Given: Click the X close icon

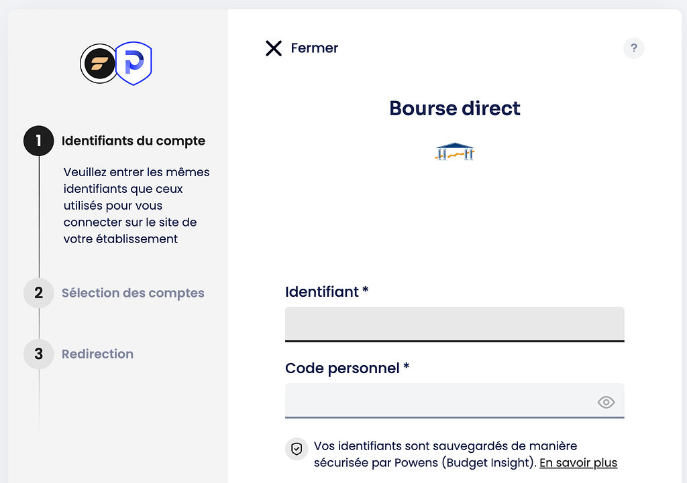Looking at the screenshot, I should [x=274, y=48].
